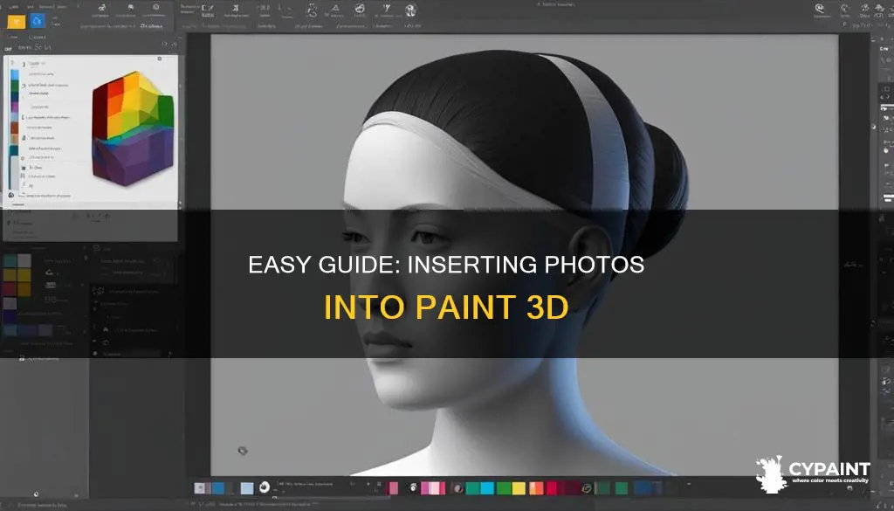This screenshot has width=894, height=511.
Task: Pick the pale blue swatch in the bottom palette
Action: coord(247,488)
